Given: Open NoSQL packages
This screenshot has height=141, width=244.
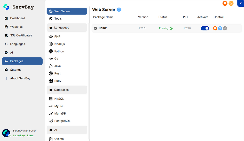Looking at the screenshot, I should (x=67, y=99).
